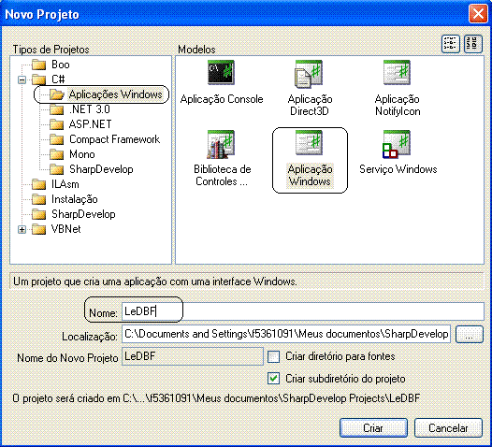This screenshot has width=492, height=447.
Task: Click the Cancelar button
Action: [x=448, y=428]
